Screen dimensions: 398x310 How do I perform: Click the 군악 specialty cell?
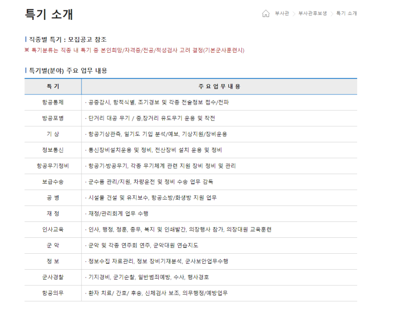(53, 245)
